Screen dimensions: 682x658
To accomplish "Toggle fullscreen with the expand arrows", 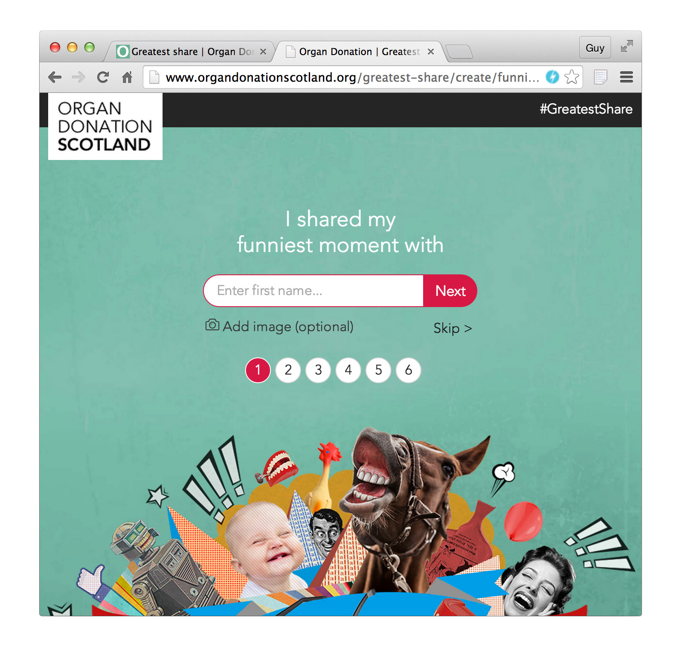I will coord(627,46).
